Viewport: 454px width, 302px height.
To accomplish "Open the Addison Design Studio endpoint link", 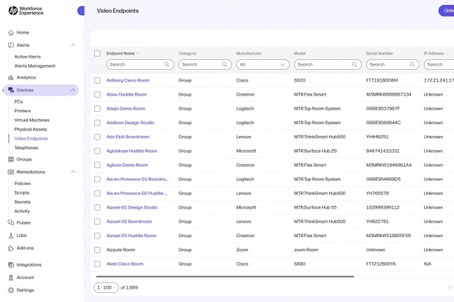I will click(x=130, y=123).
